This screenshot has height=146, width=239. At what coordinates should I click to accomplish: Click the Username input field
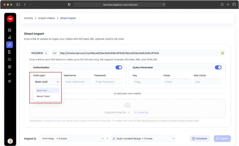77,82
